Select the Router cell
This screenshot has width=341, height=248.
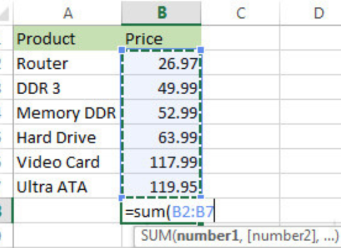[68, 63]
